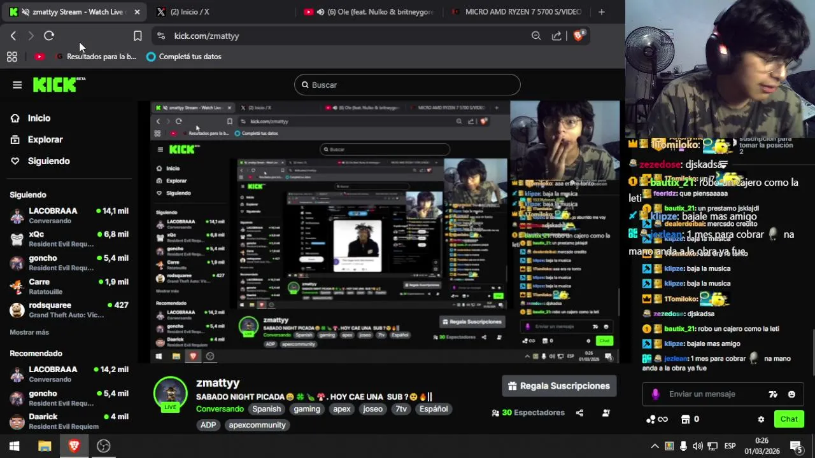Viewport: 815px width, 458px height.
Task: Click the microphone icon in system tray
Action: [x=683, y=446]
